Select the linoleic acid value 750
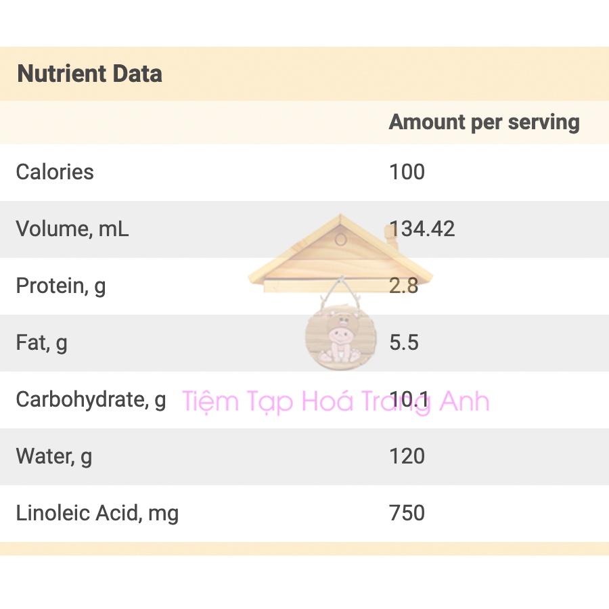Screen dimensions: 609x609 (407, 513)
